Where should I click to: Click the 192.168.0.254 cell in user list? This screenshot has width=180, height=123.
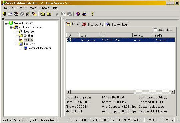(x=111, y=40)
